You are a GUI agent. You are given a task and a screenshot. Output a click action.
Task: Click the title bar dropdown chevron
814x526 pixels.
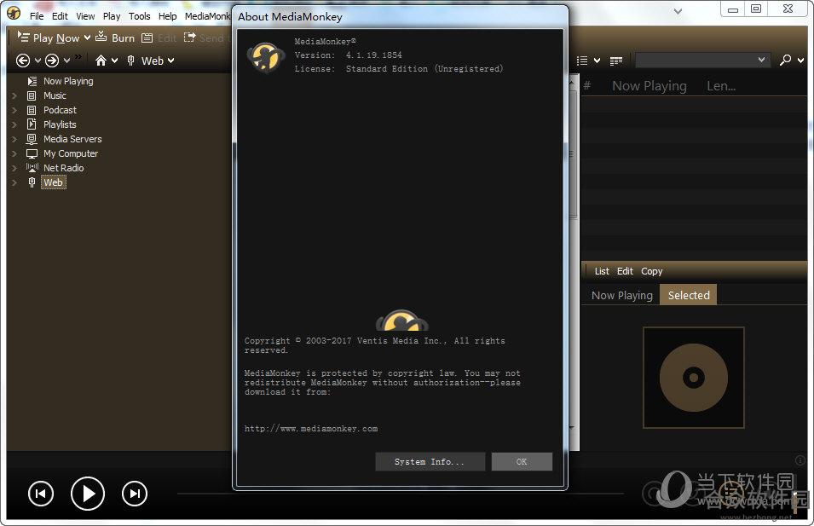678,11
